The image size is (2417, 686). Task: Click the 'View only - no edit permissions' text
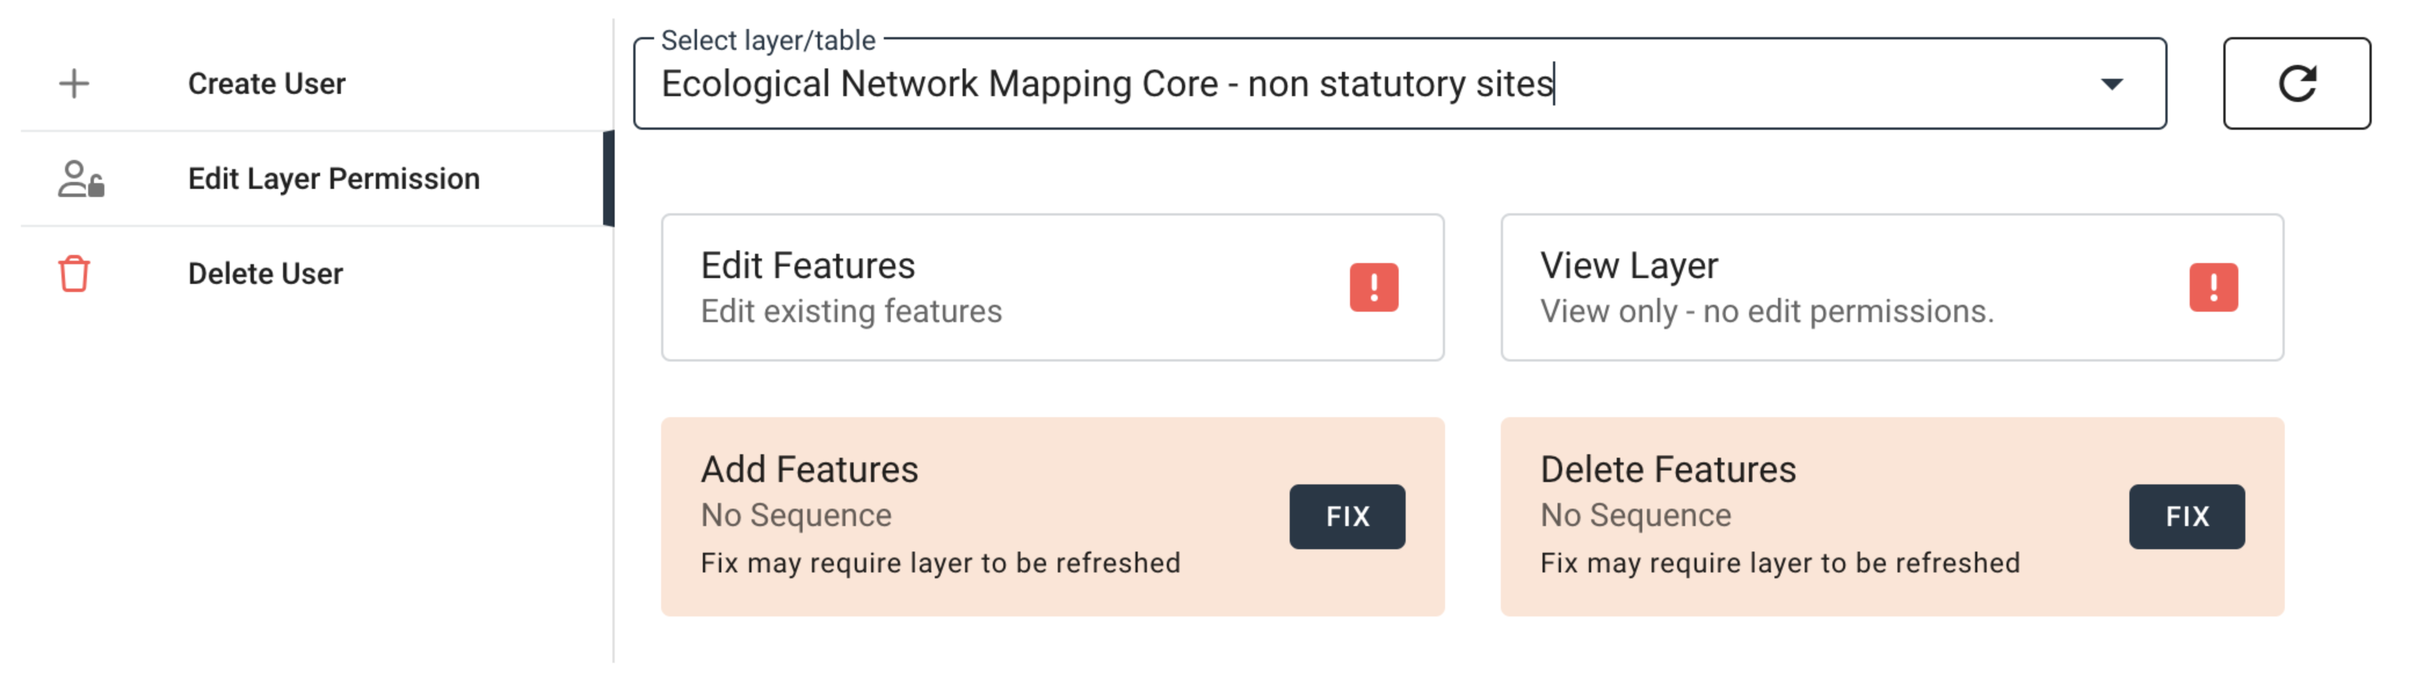tap(1767, 311)
